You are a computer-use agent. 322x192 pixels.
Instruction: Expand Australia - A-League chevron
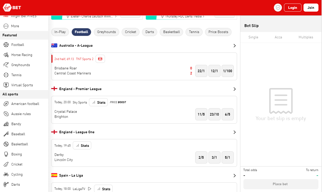click(x=235, y=46)
